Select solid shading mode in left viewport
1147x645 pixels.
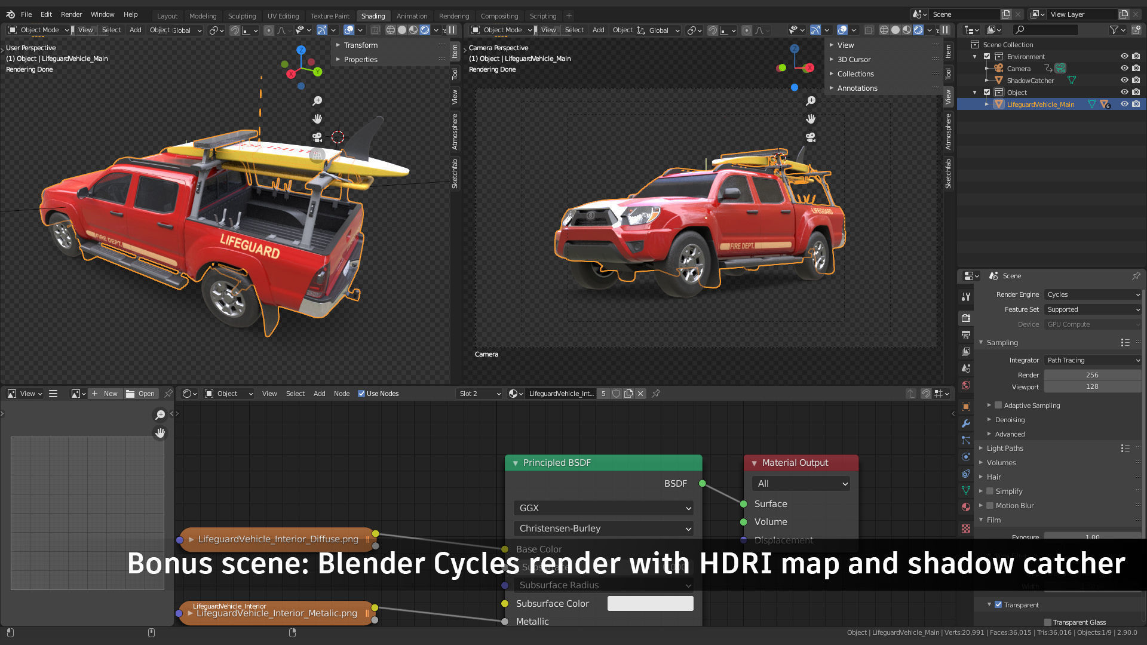(x=402, y=30)
